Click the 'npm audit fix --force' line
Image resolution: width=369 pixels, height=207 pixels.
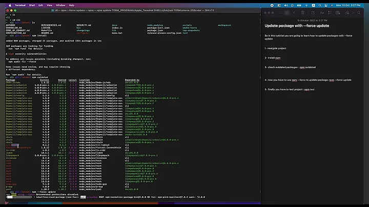pos(23,61)
